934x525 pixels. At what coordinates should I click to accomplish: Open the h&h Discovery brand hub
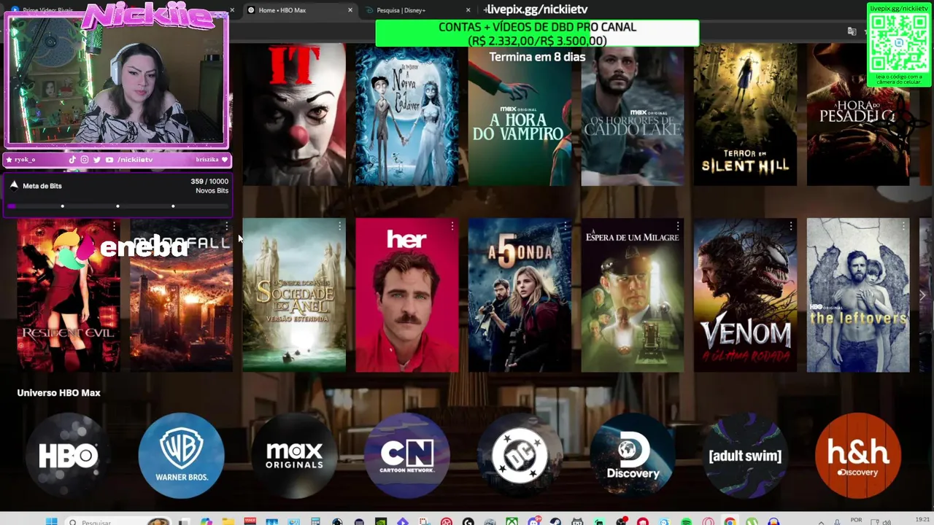tap(858, 456)
